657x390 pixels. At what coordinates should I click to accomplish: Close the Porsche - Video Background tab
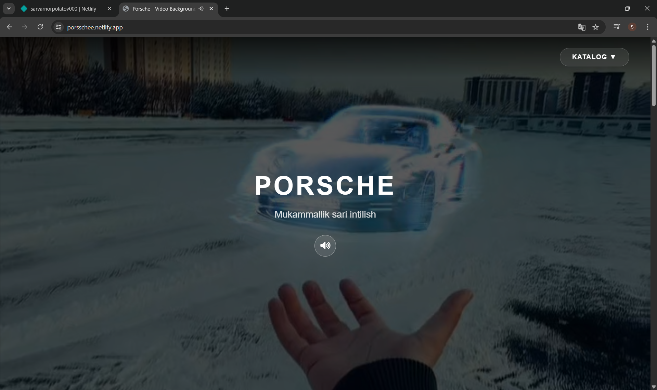pyautogui.click(x=211, y=9)
